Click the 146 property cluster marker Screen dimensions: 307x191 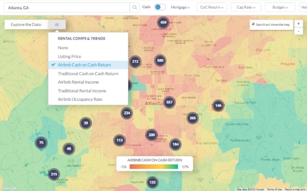[x=218, y=106]
